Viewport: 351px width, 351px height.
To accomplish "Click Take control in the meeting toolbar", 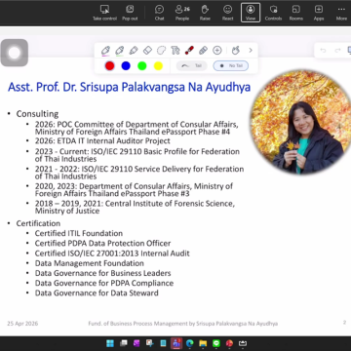I will (x=104, y=13).
